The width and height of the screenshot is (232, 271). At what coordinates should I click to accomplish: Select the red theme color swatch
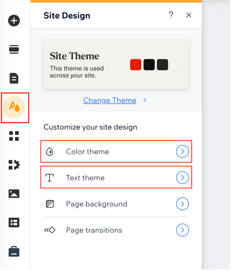[x=136, y=65]
